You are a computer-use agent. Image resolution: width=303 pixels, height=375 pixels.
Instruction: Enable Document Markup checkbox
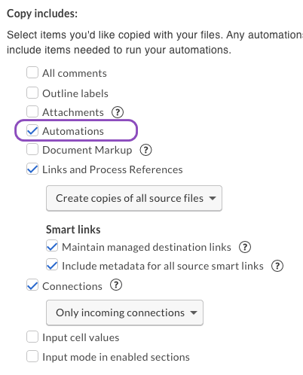pos(32,149)
